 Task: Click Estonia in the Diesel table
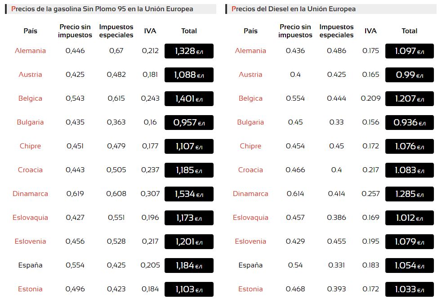(250, 289)
